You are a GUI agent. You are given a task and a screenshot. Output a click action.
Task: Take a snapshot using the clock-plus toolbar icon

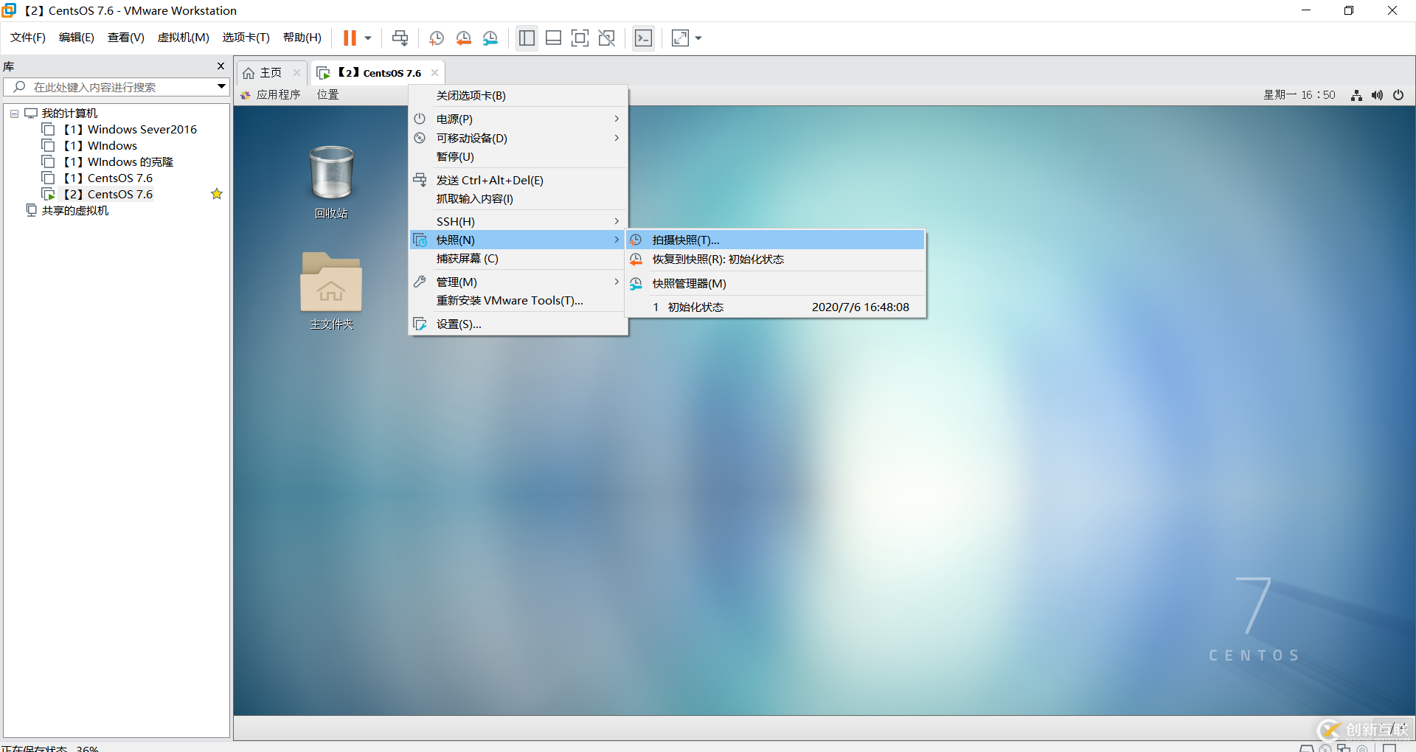coord(436,38)
